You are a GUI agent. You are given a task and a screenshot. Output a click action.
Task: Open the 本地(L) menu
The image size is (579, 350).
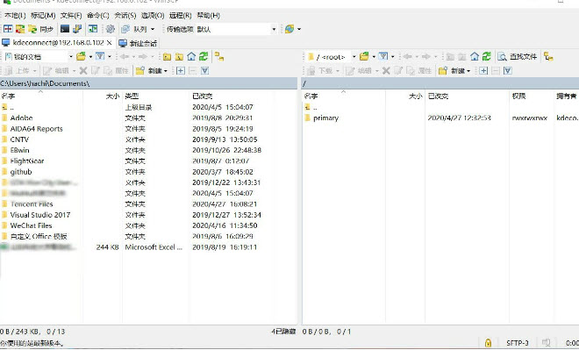(x=15, y=16)
